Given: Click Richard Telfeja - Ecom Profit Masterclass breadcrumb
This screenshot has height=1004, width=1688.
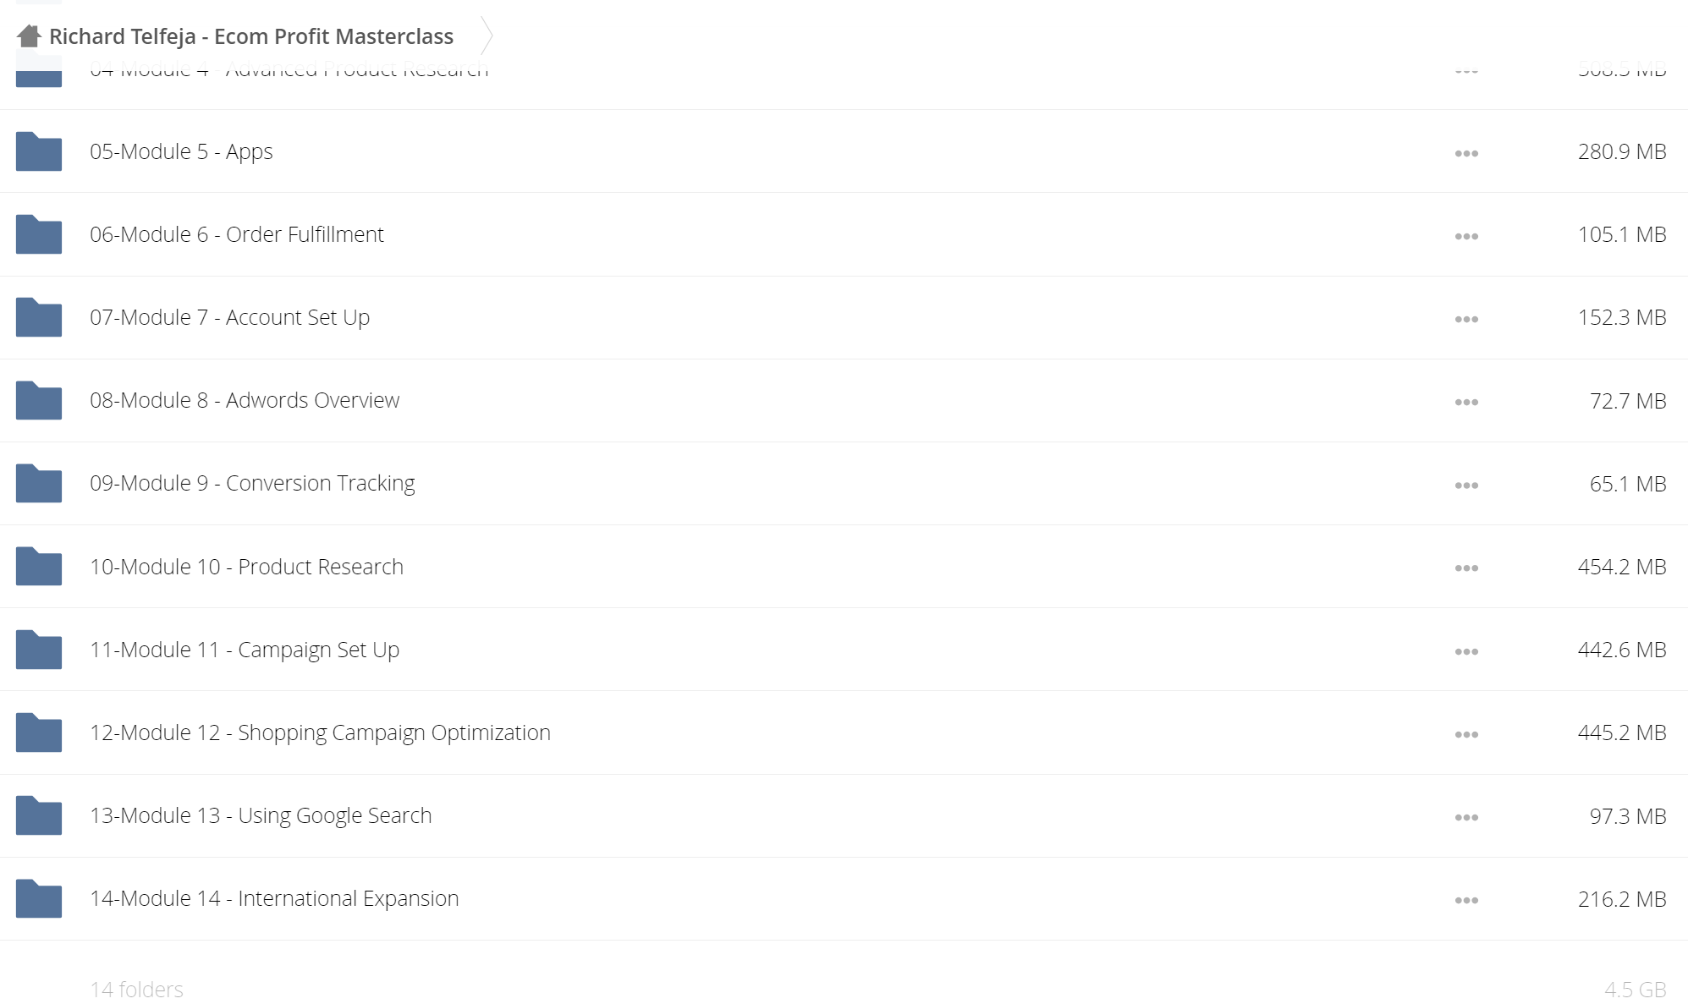Looking at the screenshot, I should coord(251,36).
